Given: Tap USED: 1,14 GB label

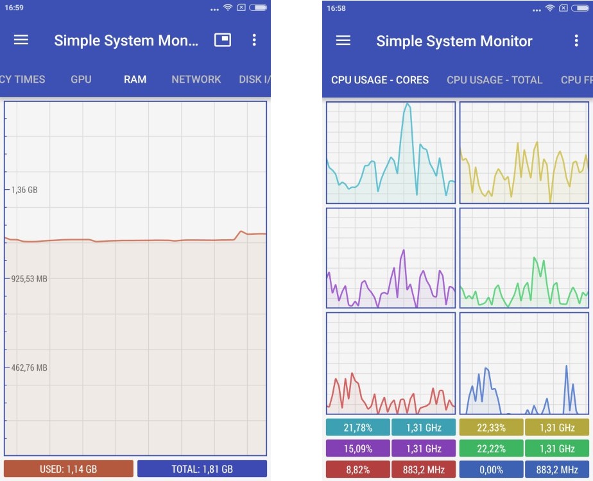Looking at the screenshot, I should pyautogui.click(x=69, y=469).
